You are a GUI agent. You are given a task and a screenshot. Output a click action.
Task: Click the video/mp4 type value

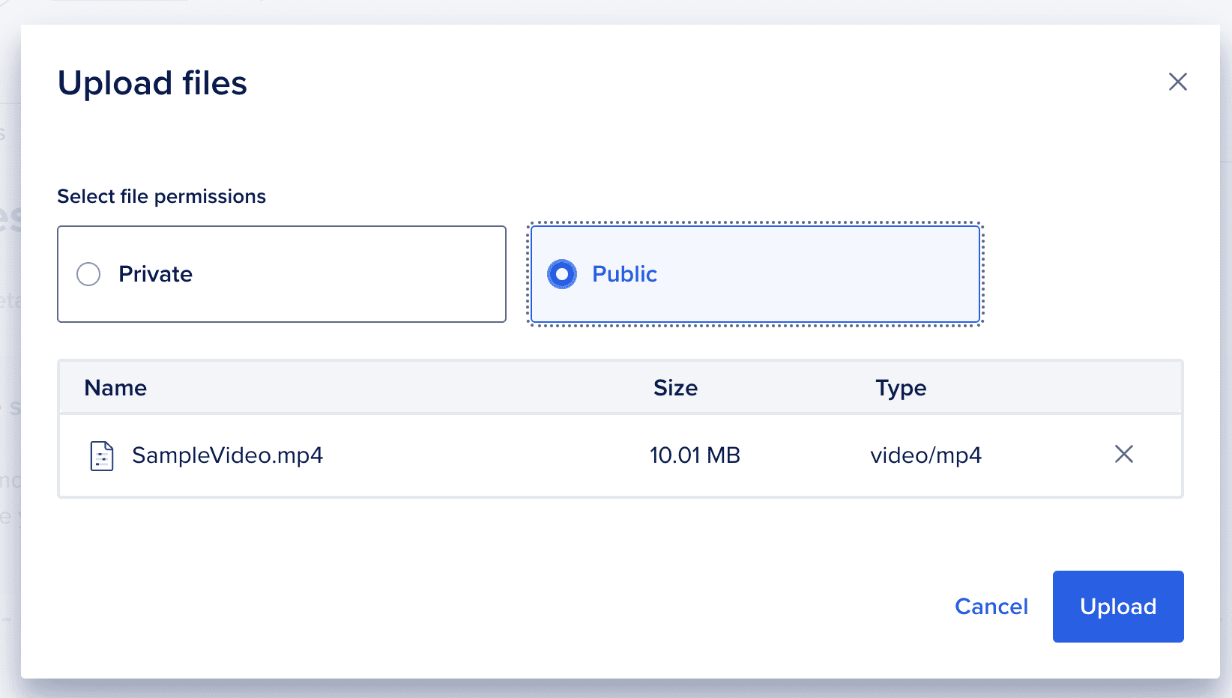925,455
